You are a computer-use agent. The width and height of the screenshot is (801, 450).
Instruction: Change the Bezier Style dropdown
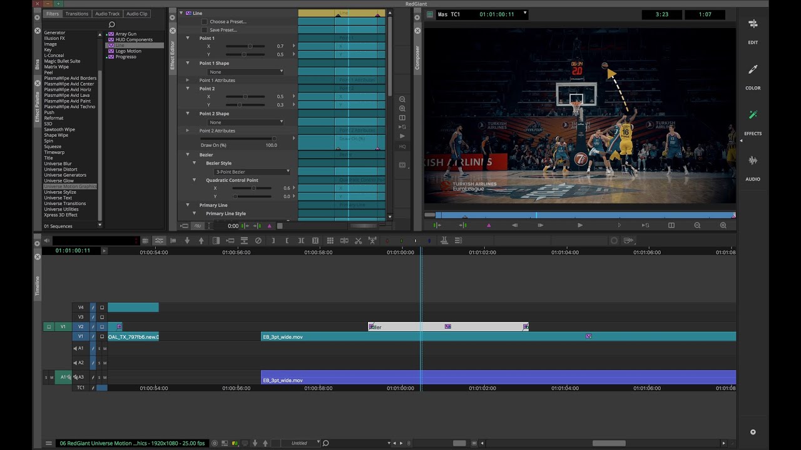252,172
